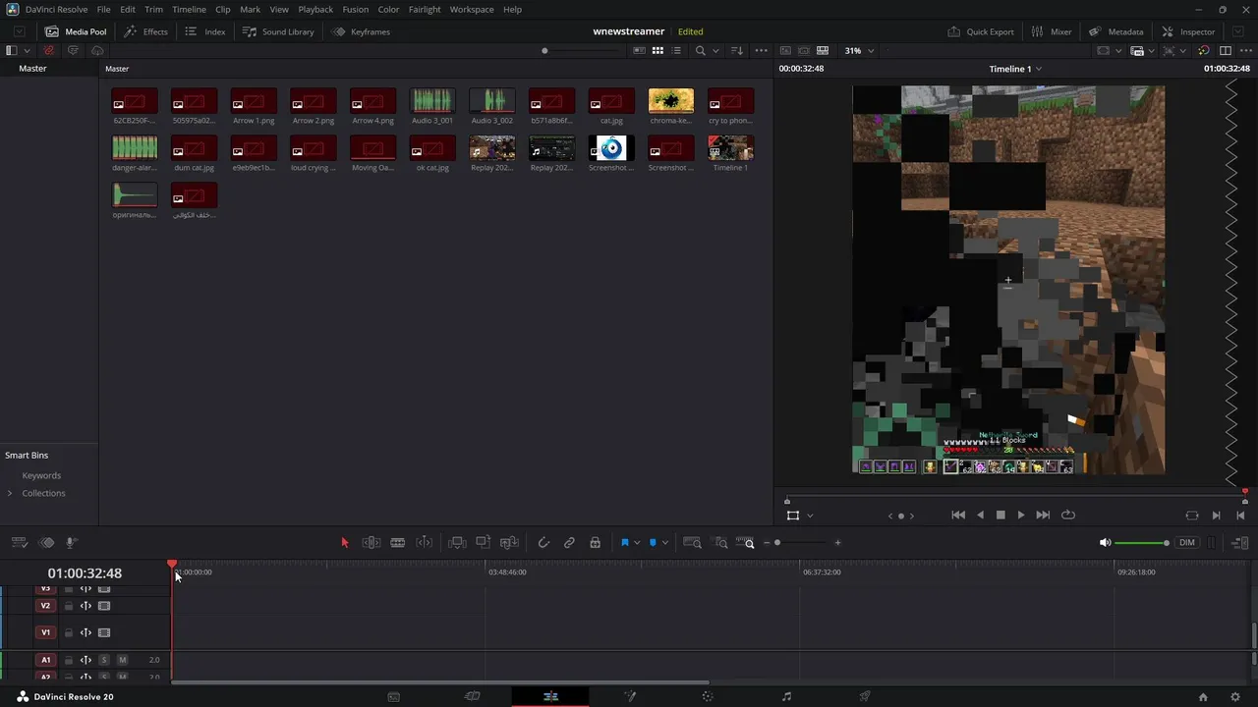Click the Overwrite Clip icon
Screen dimensions: 1258x707
click(x=483, y=542)
